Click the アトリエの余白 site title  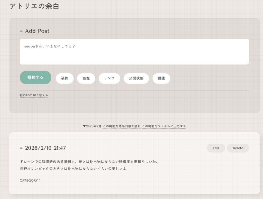pos(34,6)
